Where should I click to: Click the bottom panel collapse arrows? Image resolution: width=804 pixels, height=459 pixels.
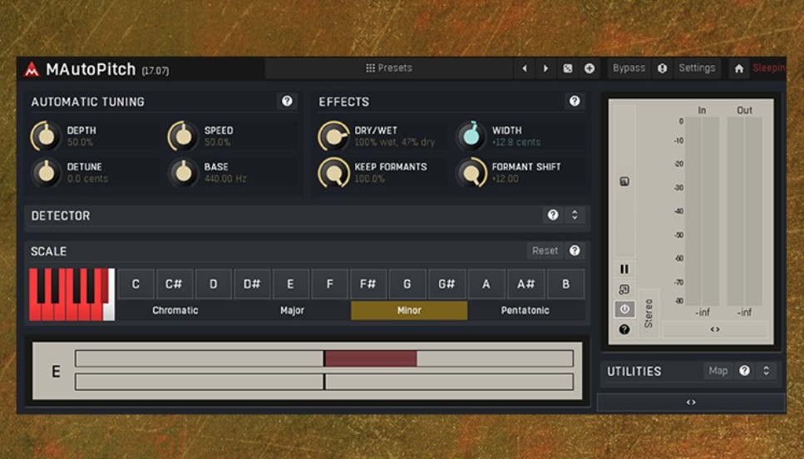pyautogui.click(x=691, y=402)
